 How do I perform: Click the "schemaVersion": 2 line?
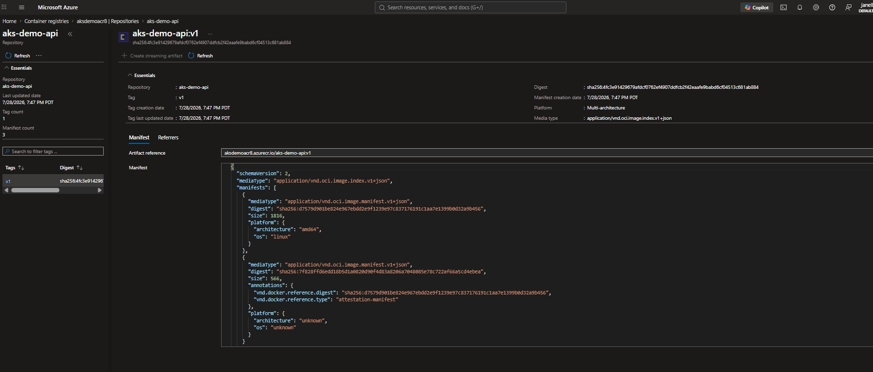pyautogui.click(x=263, y=174)
